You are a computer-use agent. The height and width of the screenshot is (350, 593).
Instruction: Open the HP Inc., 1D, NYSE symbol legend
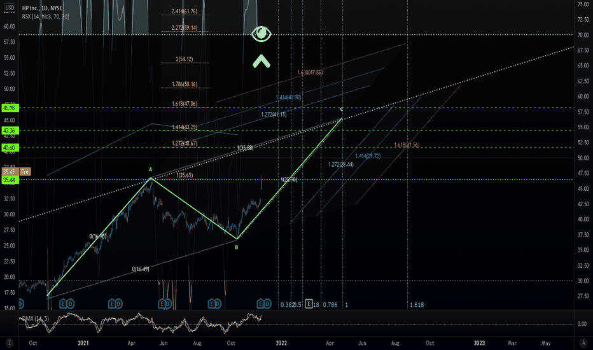click(x=42, y=8)
